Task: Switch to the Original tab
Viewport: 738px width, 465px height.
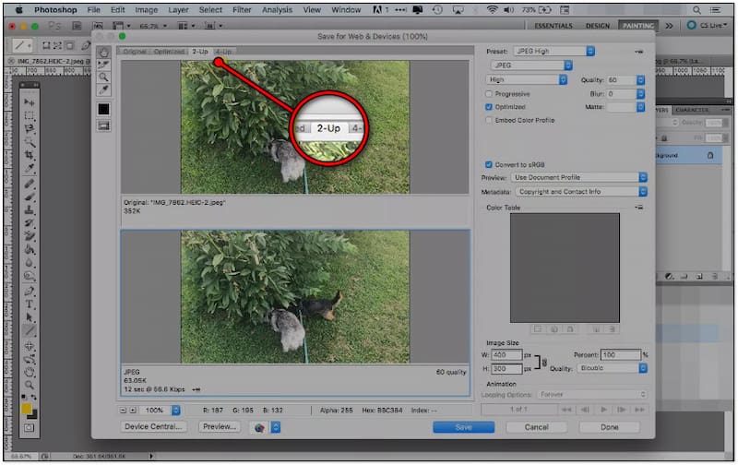Action: tap(135, 52)
